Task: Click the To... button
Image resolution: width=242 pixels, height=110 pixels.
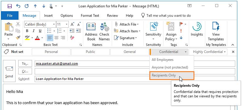Action: (x=25, y=64)
